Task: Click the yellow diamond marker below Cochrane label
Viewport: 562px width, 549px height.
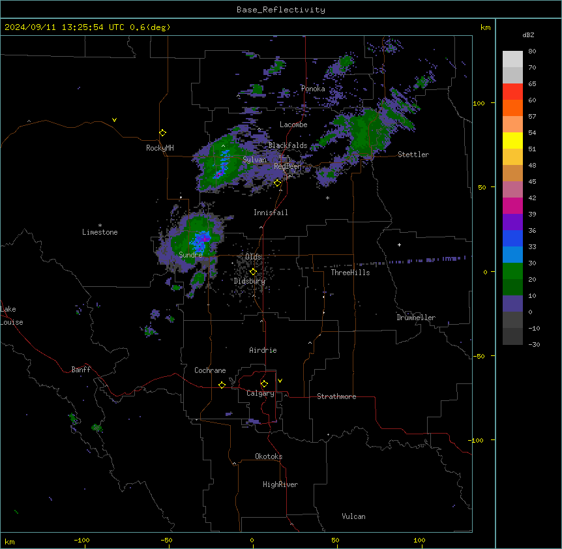Action: pos(222,385)
